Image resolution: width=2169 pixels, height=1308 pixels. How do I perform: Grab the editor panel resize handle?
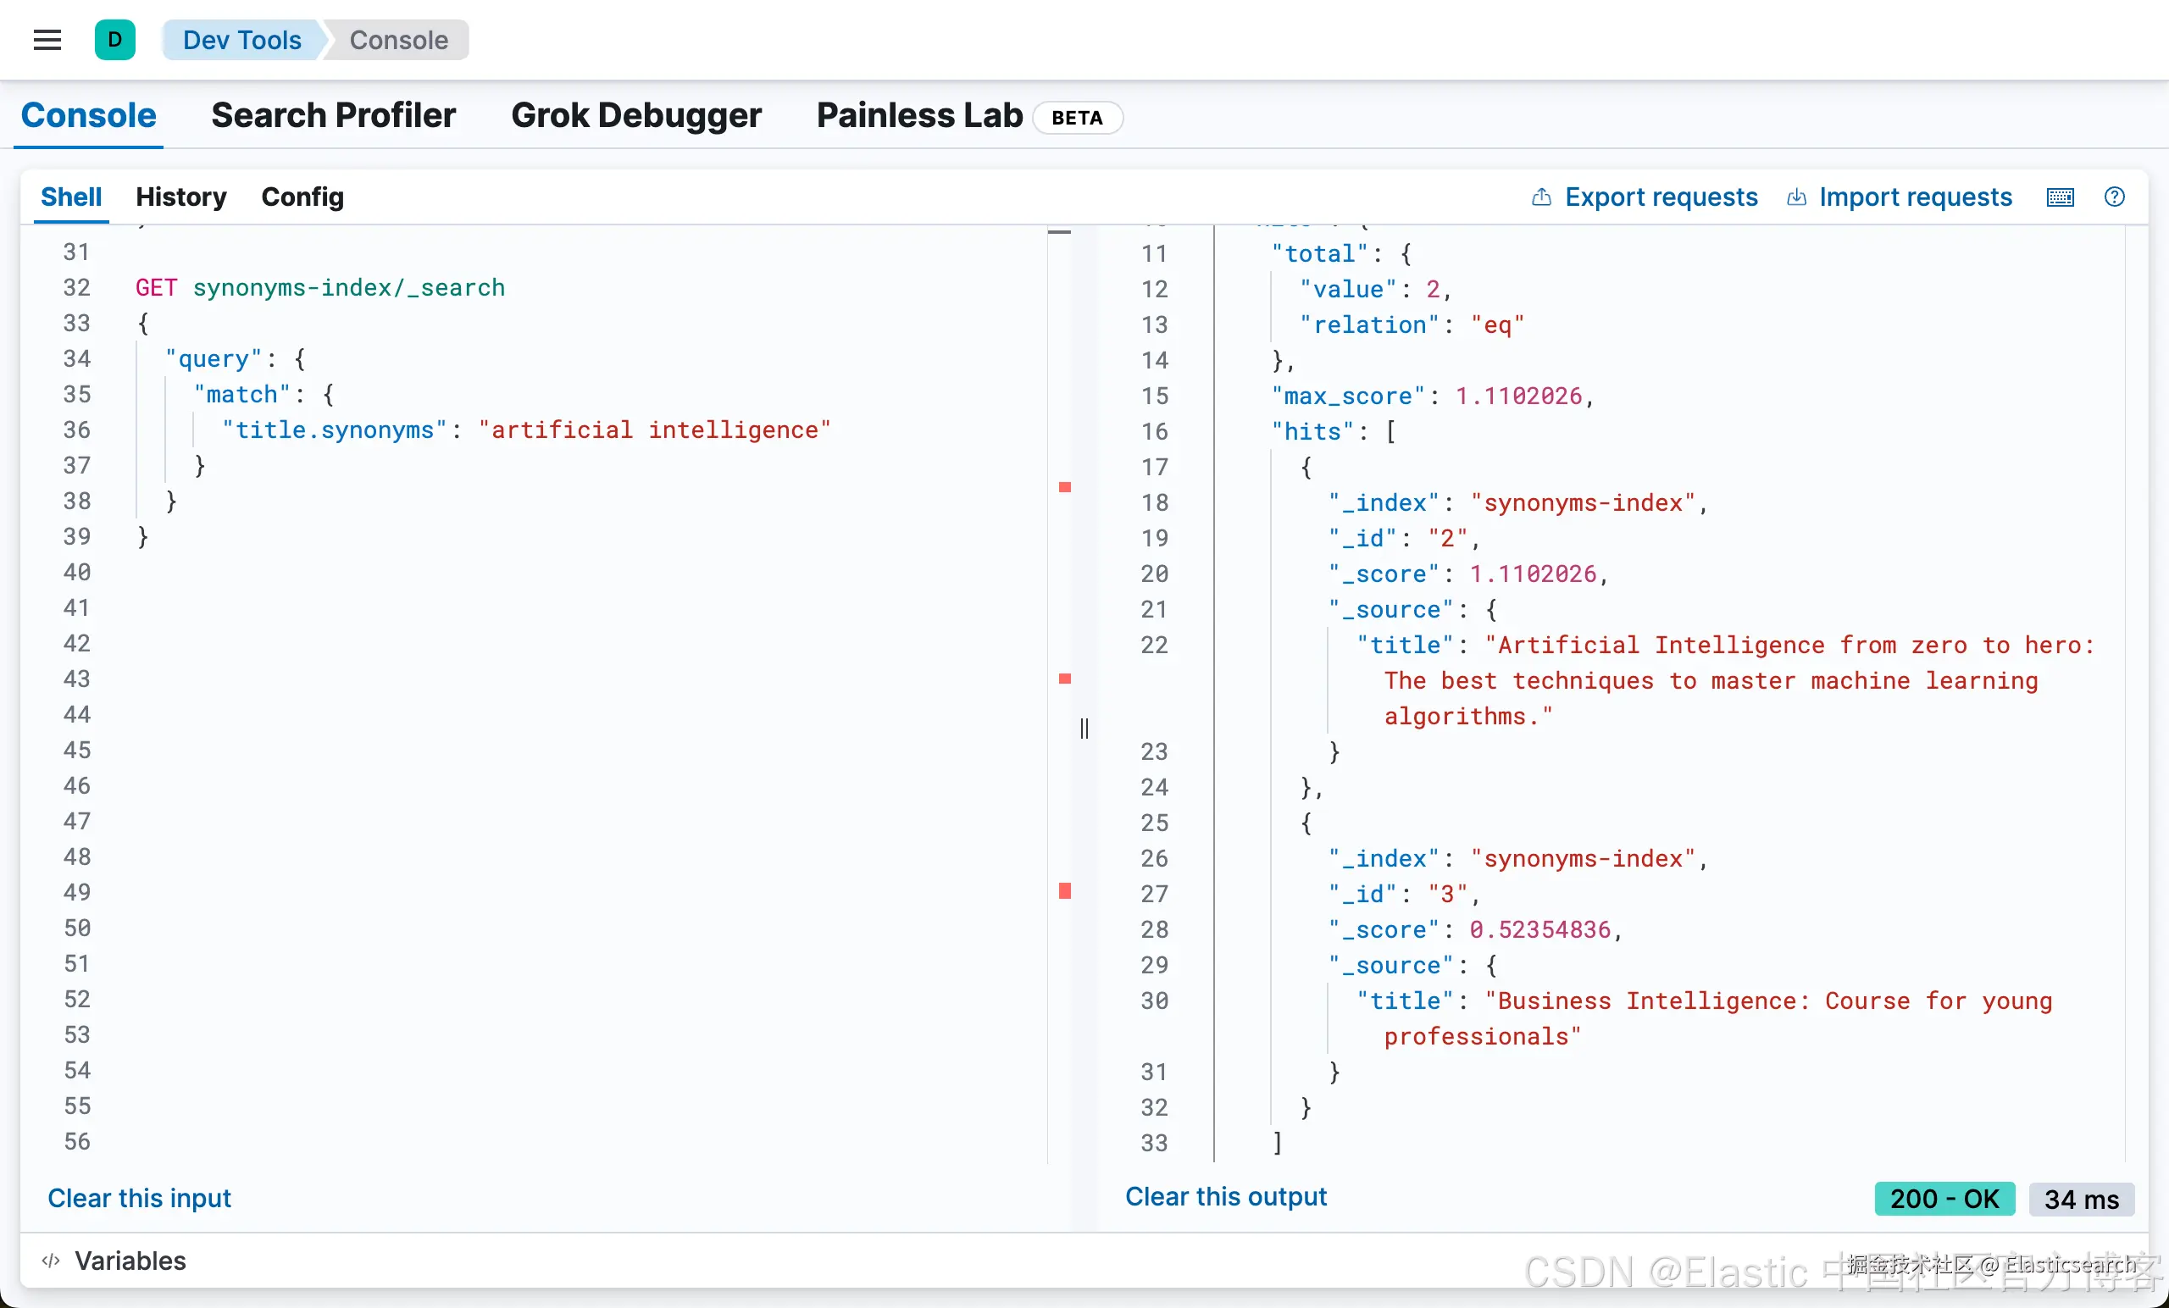[1084, 728]
